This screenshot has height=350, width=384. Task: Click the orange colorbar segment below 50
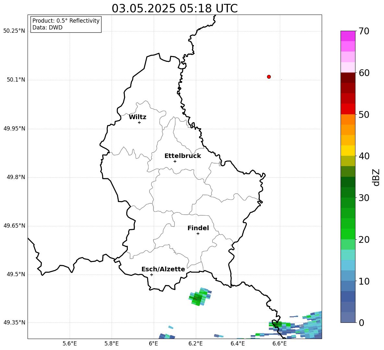(x=348, y=119)
